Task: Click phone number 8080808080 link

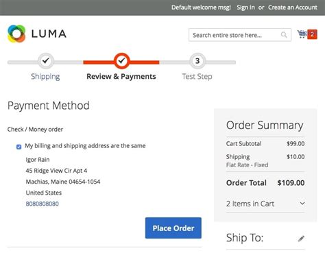Action: point(43,204)
